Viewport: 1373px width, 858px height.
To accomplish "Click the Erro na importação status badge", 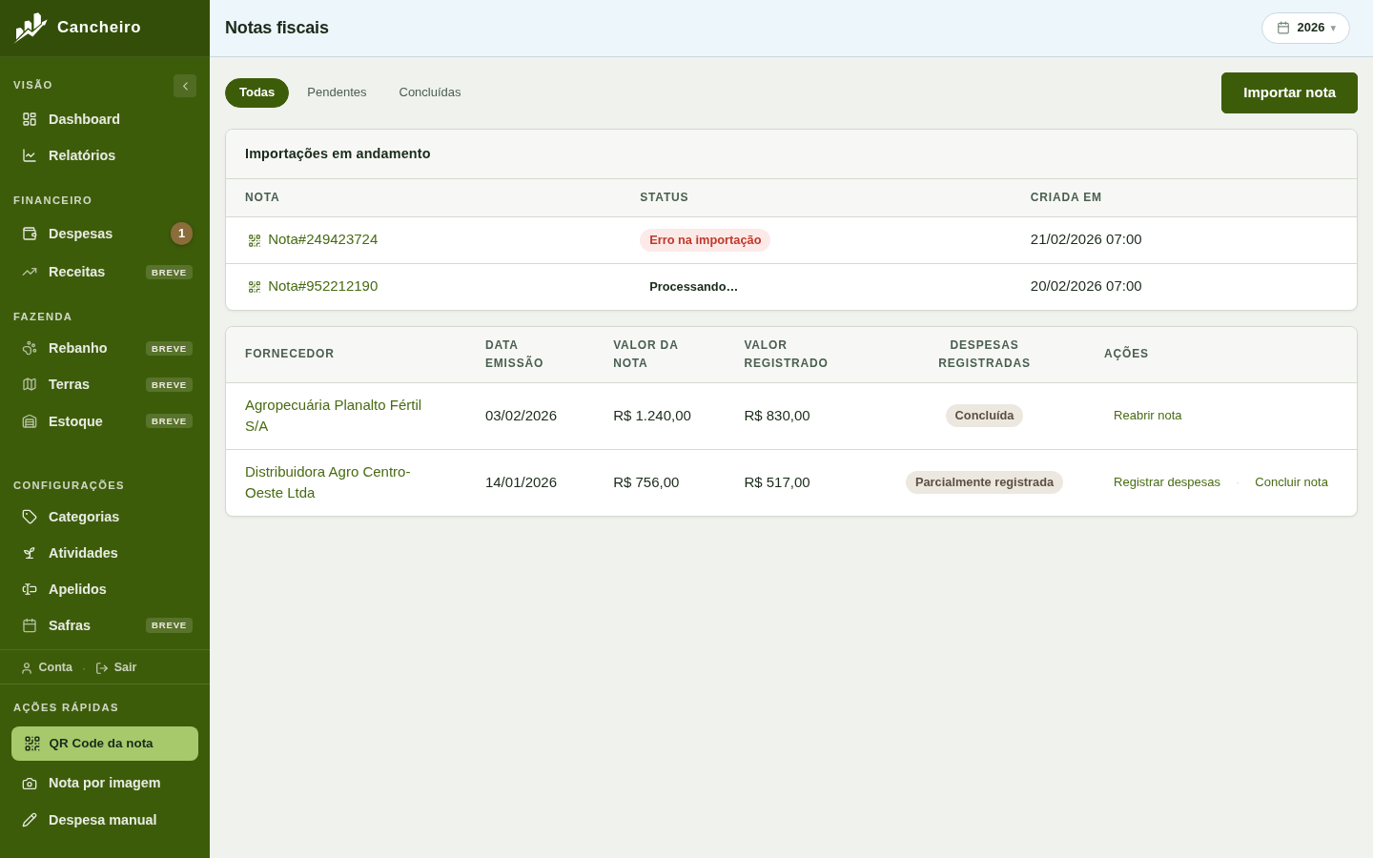I will pos(705,240).
